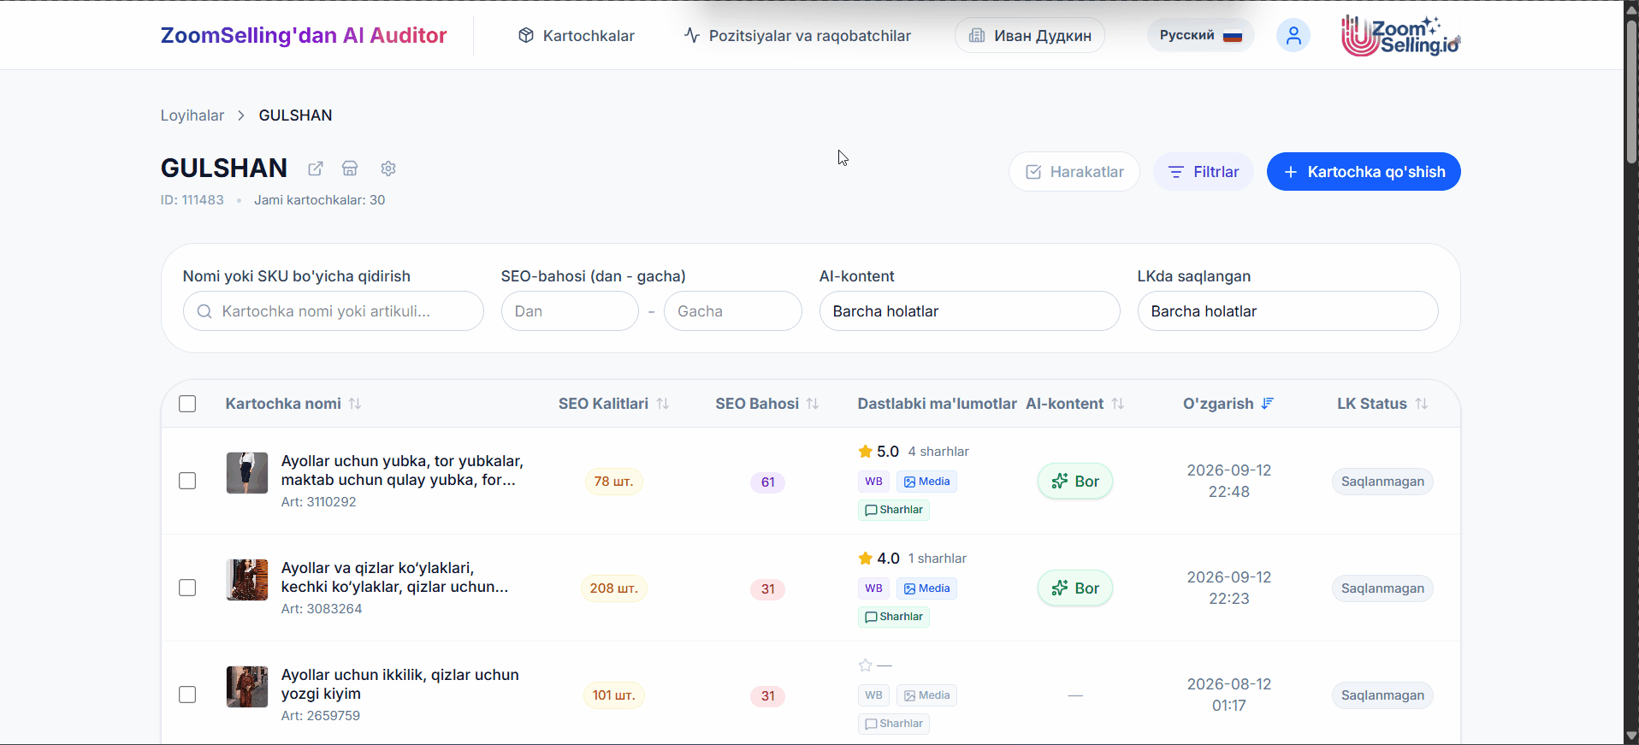Sort by O'zgarish date column icon
1639x745 pixels.
pyautogui.click(x=1268, y=404)
